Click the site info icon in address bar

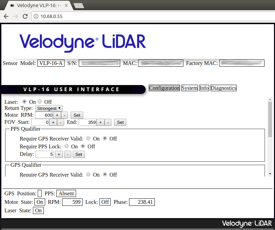(x=36, y=16)
